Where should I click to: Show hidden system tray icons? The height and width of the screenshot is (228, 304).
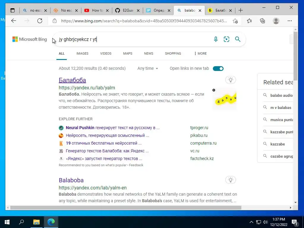pos(251,222)
